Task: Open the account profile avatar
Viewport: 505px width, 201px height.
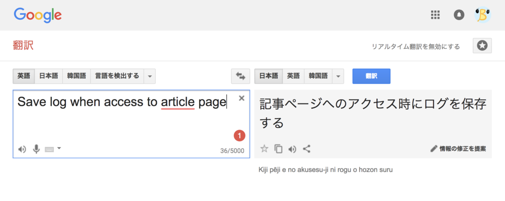Action: [x=482, y=15]
